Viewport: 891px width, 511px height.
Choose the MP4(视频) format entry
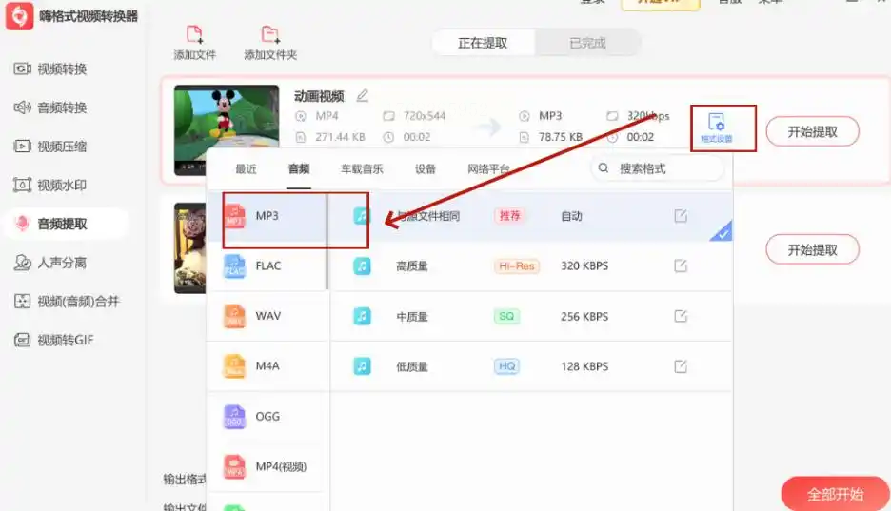(x=267, y=466)
